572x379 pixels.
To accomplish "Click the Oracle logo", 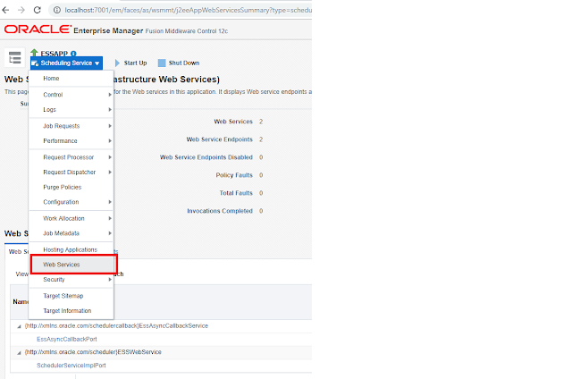I will [x=38, y=29].
